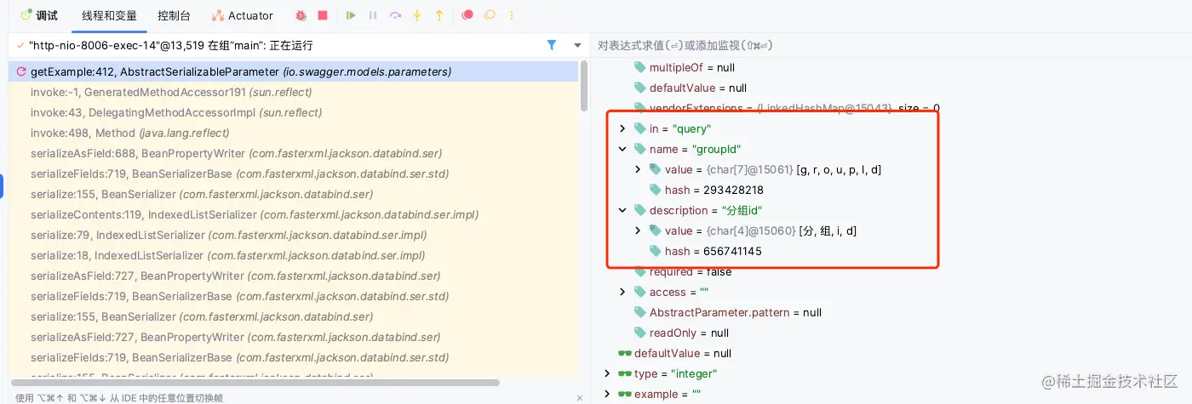Click the field icon beside access

click(640, 292)
